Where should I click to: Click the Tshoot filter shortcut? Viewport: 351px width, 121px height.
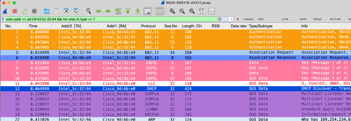(317, 19)
